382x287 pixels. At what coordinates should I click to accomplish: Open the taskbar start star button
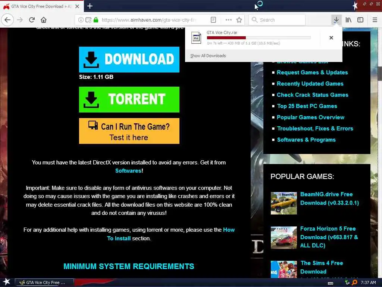pos(6,283)
